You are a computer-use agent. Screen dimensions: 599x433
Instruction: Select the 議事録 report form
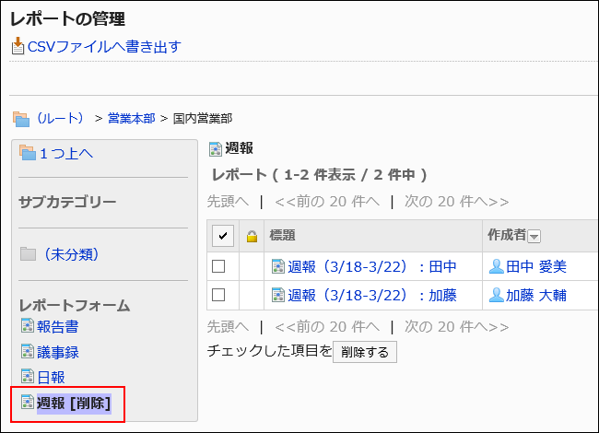(x=58, y=352)
